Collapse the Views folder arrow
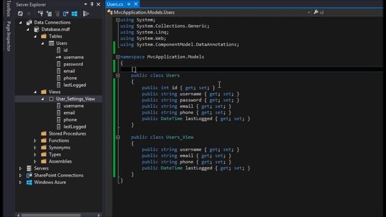The image size is (386, 217). pyautogui.click(x=35, y=92)
